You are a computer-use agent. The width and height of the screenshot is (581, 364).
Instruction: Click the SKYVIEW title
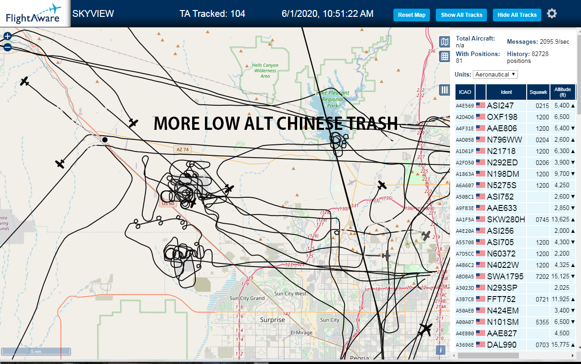pos(93,14)
